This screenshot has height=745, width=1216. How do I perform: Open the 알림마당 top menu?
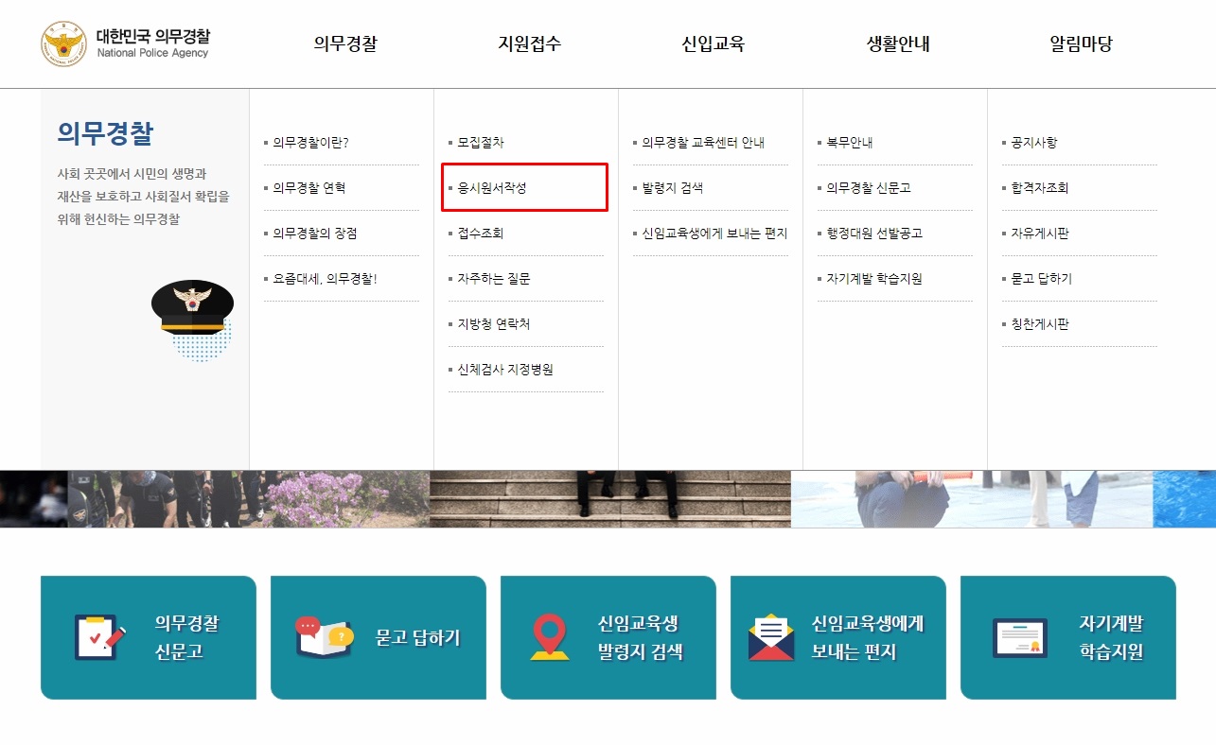click(x=1082, y=43)
